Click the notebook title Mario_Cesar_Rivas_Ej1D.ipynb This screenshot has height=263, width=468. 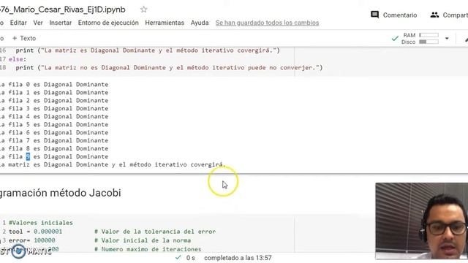coord(63,9)
